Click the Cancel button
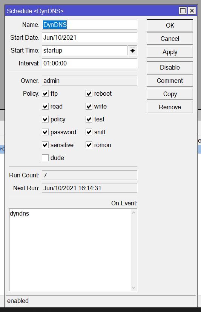 coord(170,39)
